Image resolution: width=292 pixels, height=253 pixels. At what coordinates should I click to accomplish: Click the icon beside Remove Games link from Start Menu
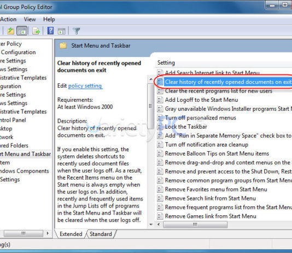[x=160, y=216]
